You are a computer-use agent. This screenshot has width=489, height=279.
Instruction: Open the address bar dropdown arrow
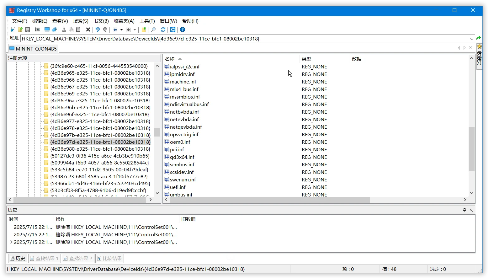pyautogui.click(x=472, y=39)
